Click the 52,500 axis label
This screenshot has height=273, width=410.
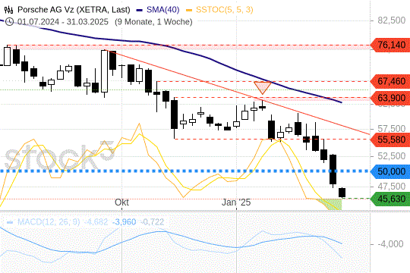pyautogui.click(x=392, y=156)
